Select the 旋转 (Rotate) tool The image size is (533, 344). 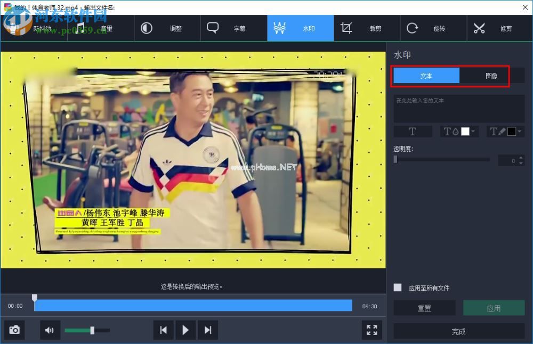click(433, 28)
